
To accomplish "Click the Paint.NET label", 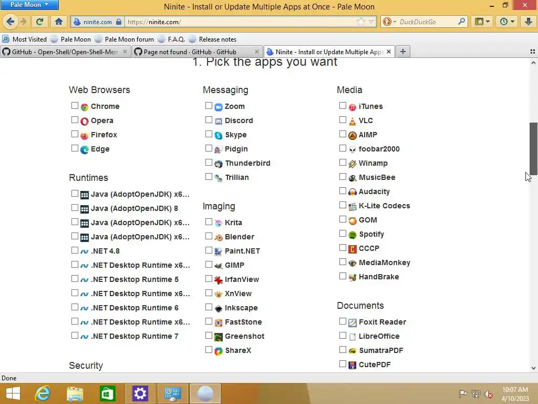I will [x=242, y=251].
